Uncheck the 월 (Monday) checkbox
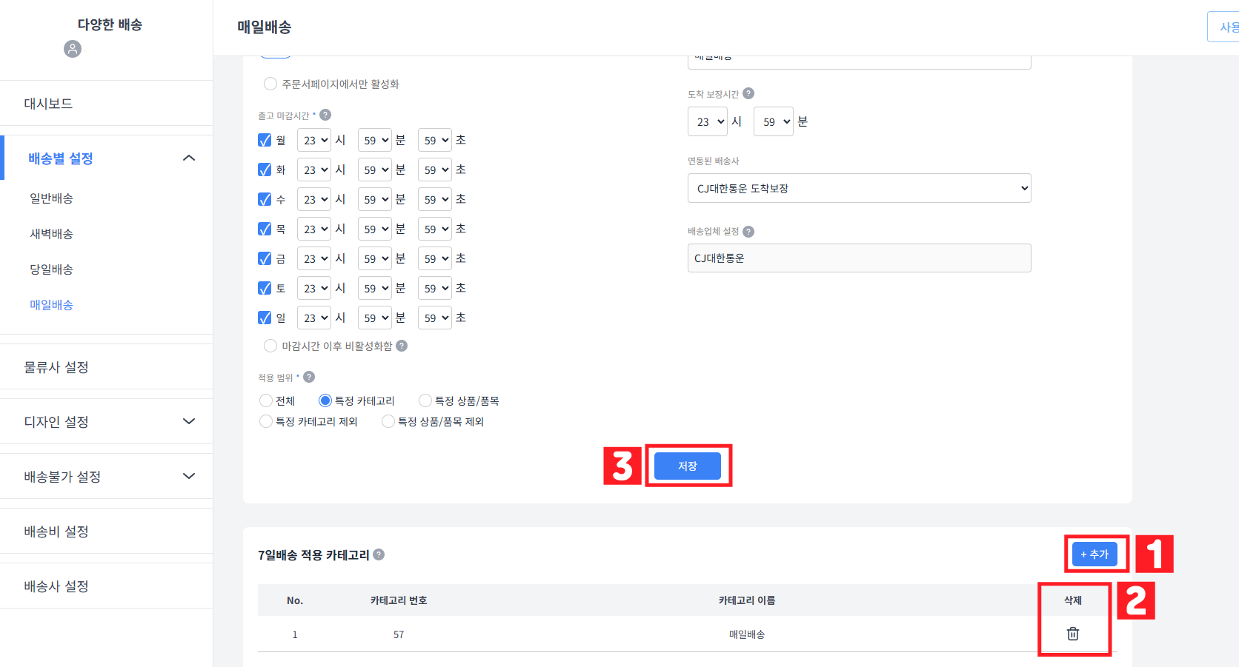Viewport: 1239px width, 667px height. [x=265, y=140]
